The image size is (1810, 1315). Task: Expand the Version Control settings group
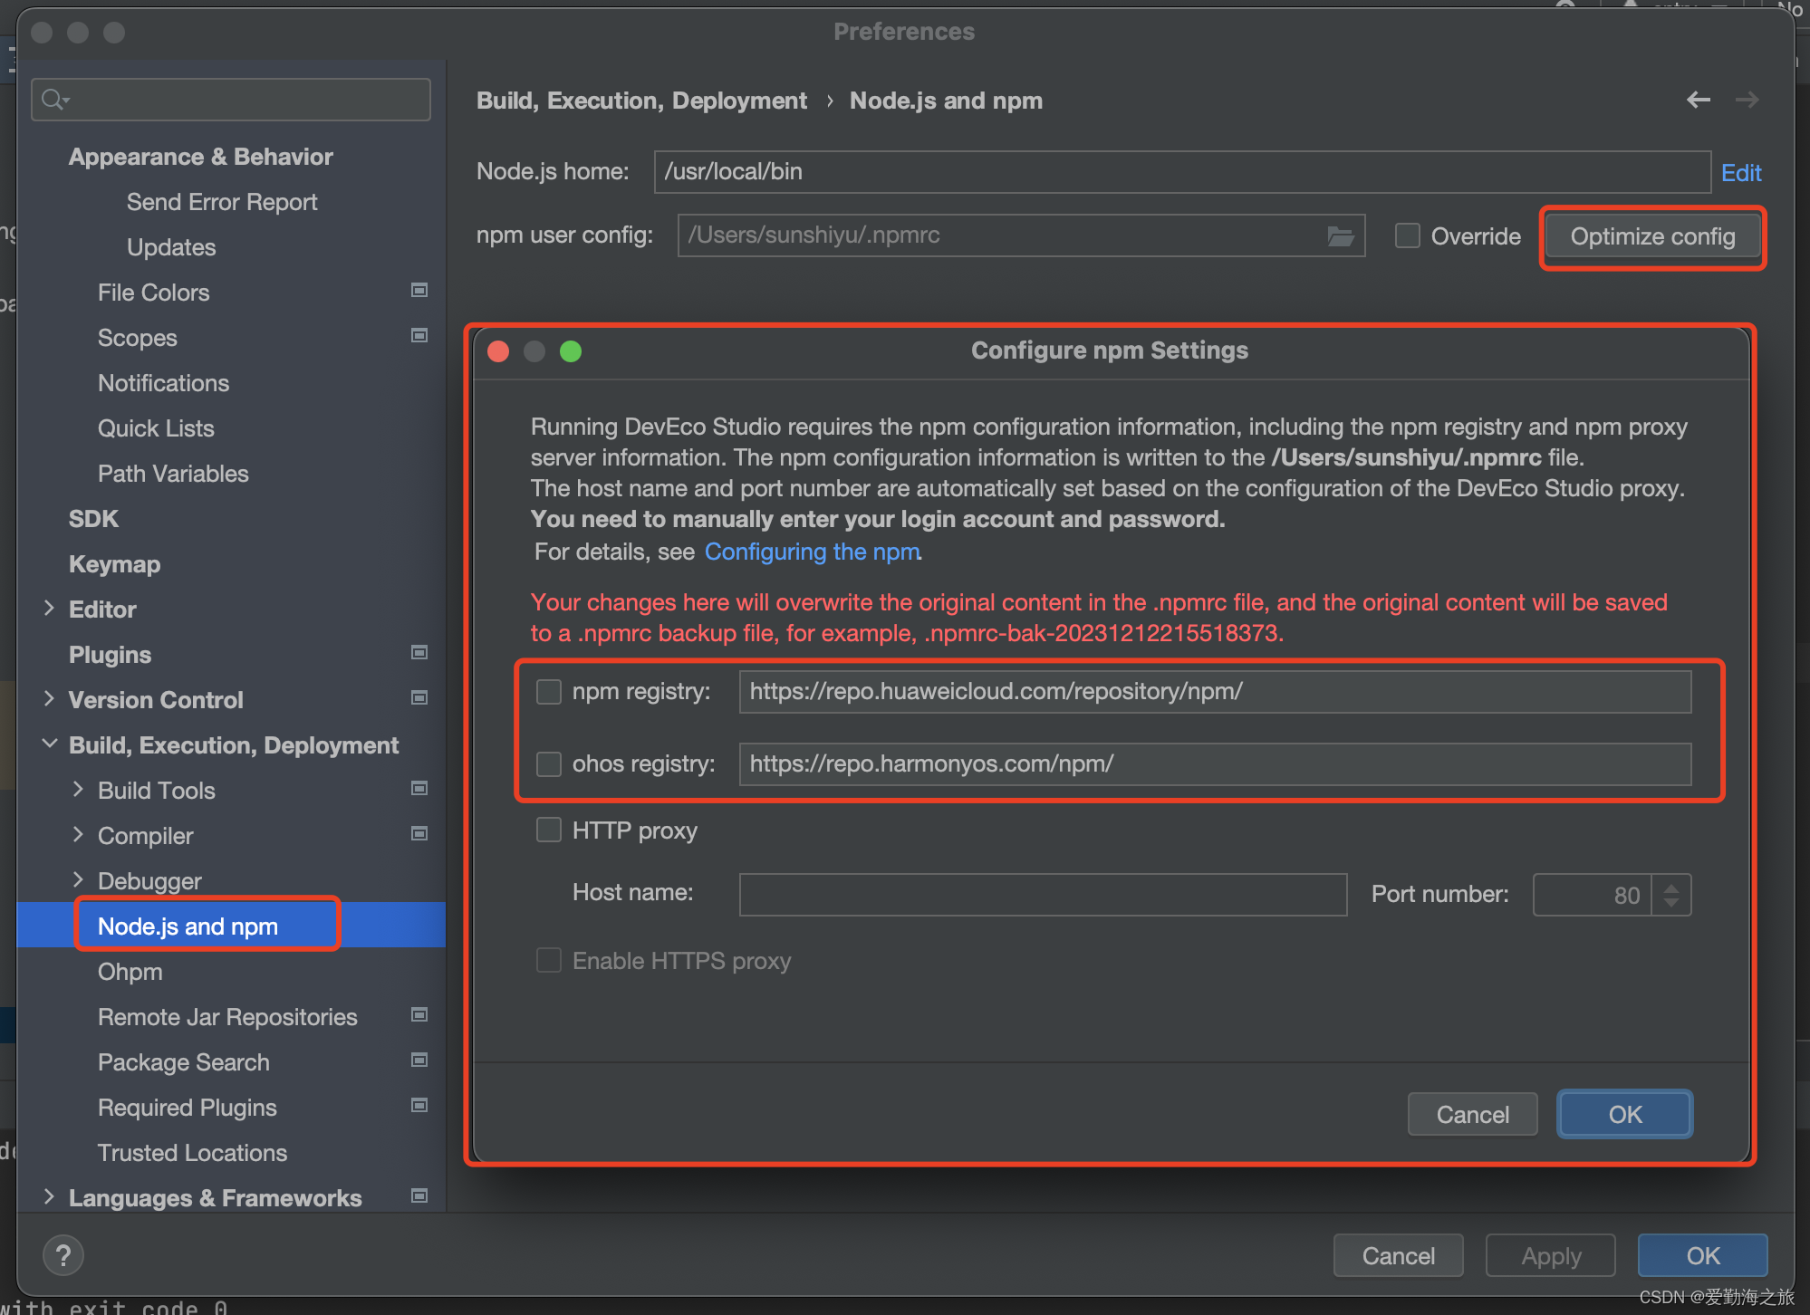(x=49, y=699)
